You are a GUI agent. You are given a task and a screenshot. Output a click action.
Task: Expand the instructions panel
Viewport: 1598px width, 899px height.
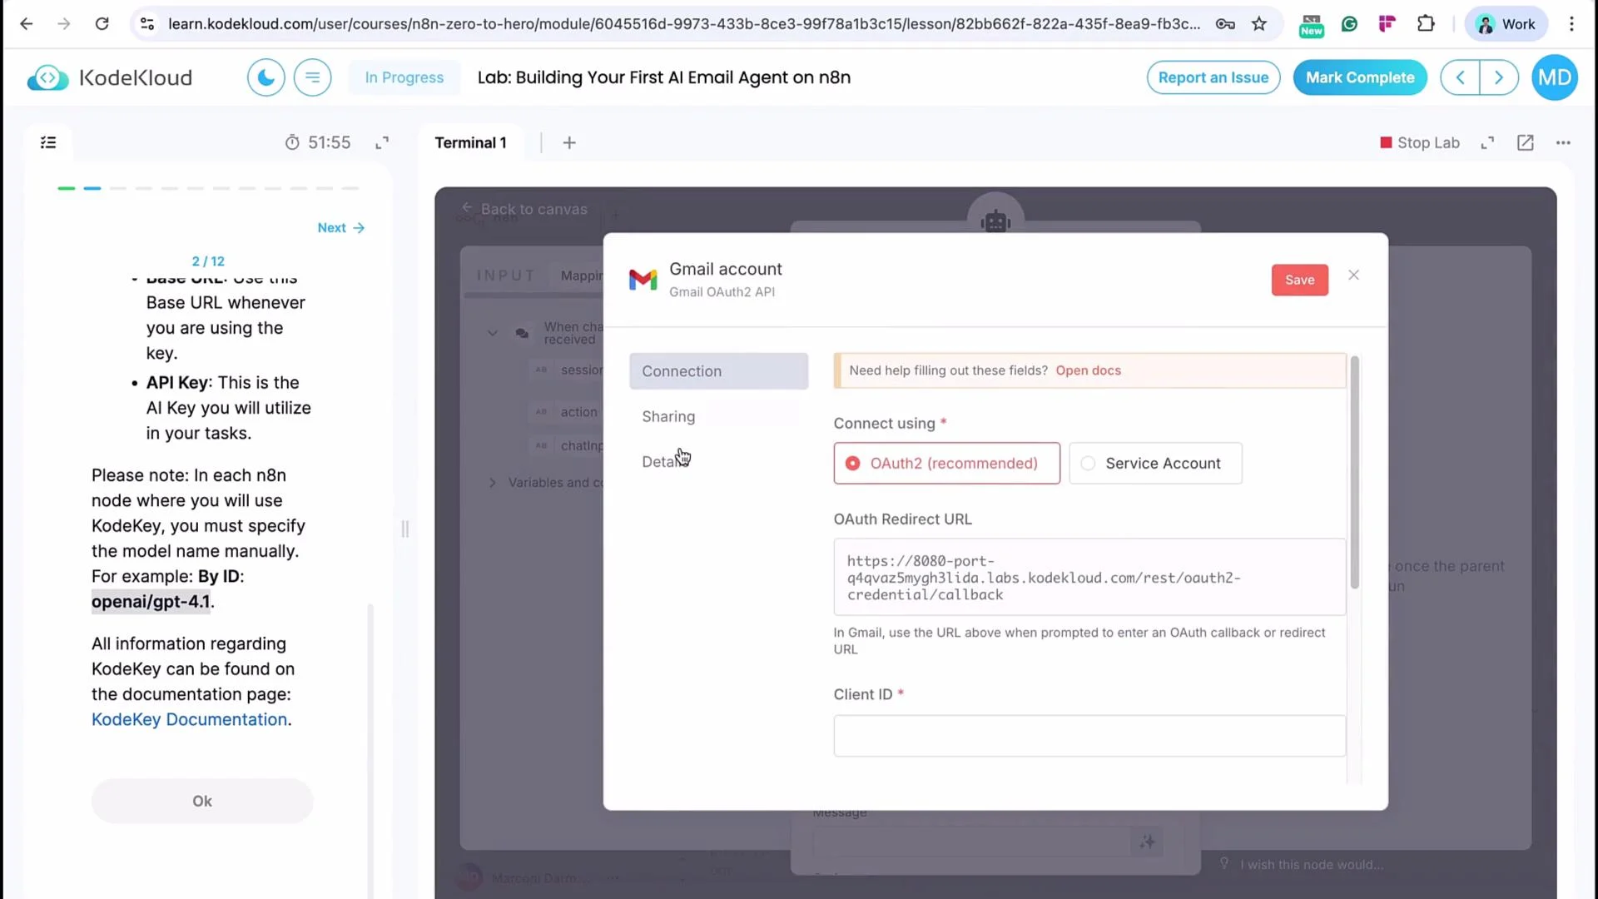tap(382, 142)
